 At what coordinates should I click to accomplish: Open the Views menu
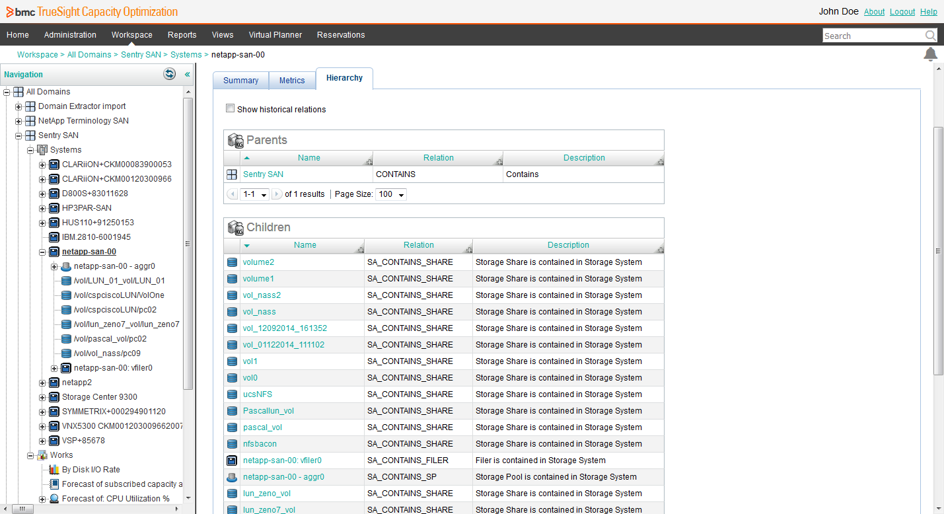point(223,35)
